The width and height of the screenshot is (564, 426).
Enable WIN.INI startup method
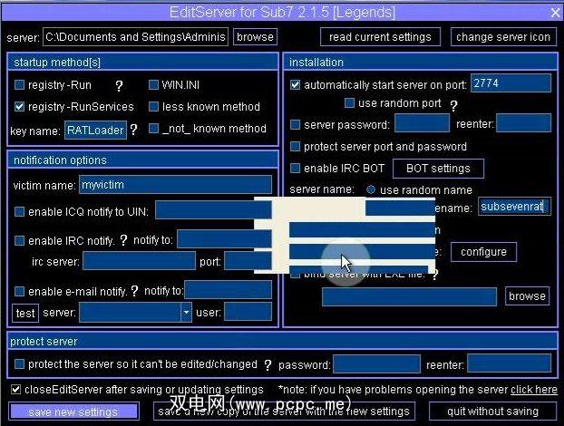pos(153,85)
